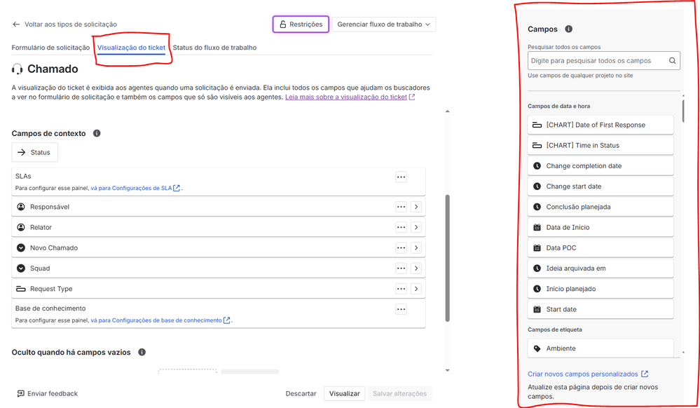Open the three-dots menu on Responsável row

coord(401,207)
